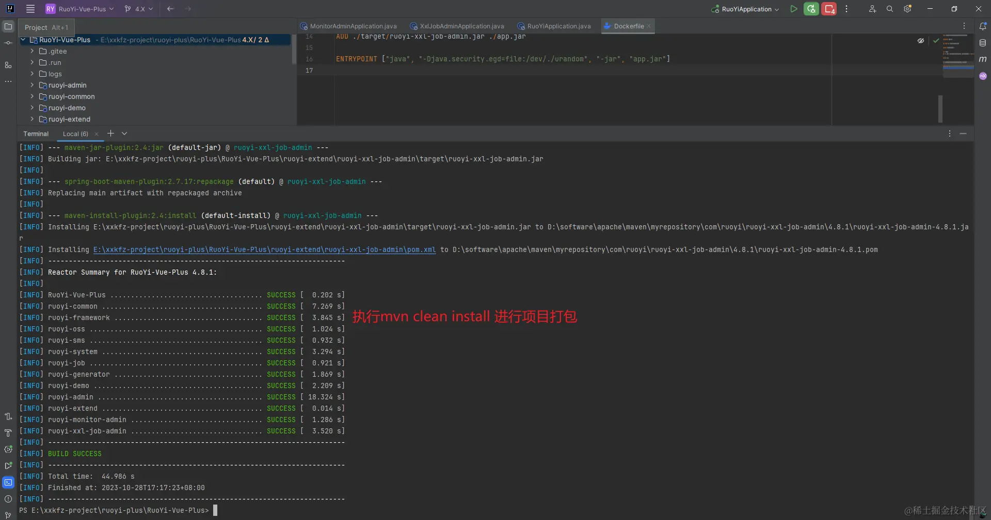Open the 4.X git branch dropdown
This screenshot has width=991, height=520.
pos(139,9)
